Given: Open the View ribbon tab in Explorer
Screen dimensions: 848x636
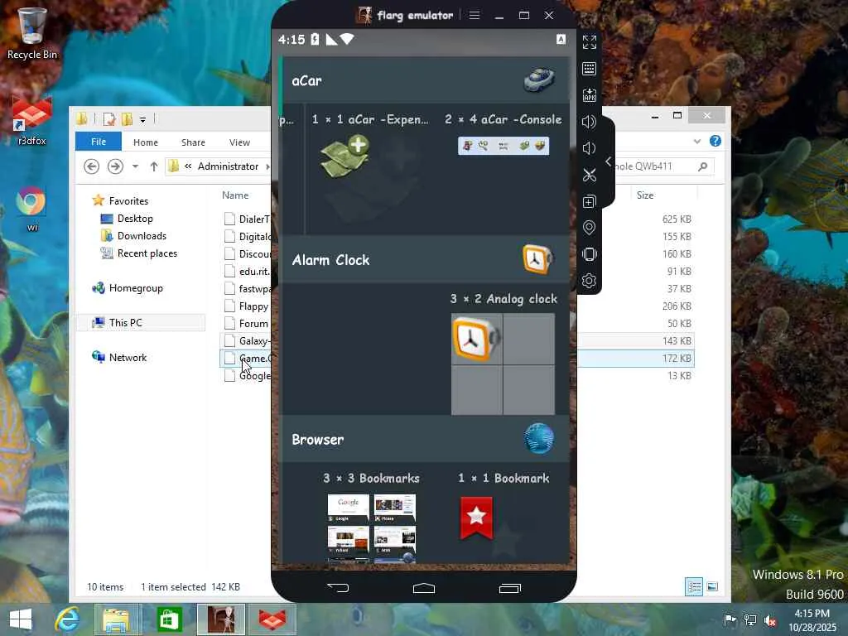Looking at the screenshot, I should pos(239,142).
